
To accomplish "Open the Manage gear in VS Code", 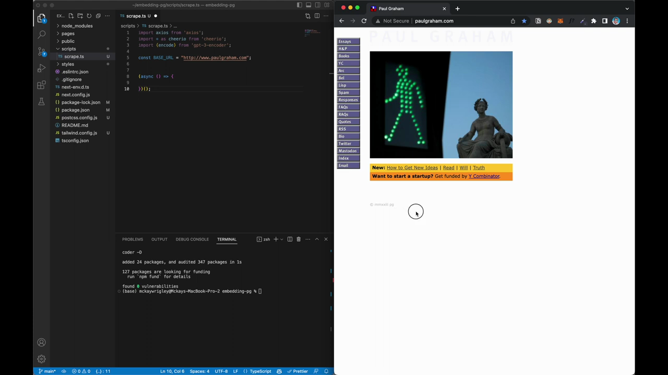I will point(41,359).
